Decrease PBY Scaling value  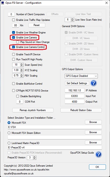22,77
